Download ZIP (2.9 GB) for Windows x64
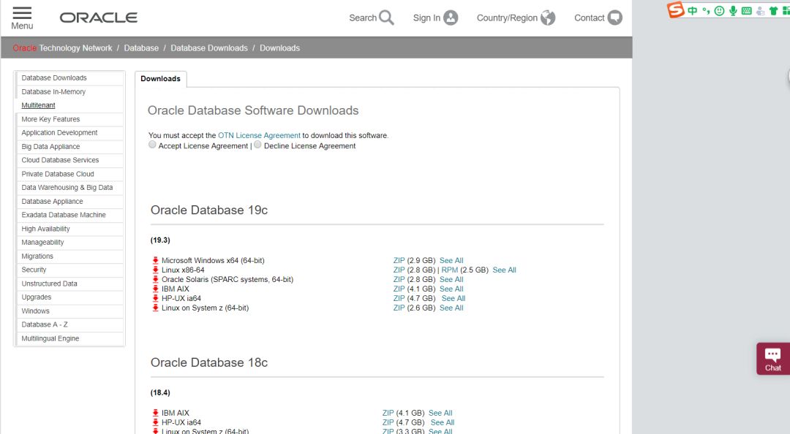Screen dimensions: 790x434 click(x=399, y=260)
